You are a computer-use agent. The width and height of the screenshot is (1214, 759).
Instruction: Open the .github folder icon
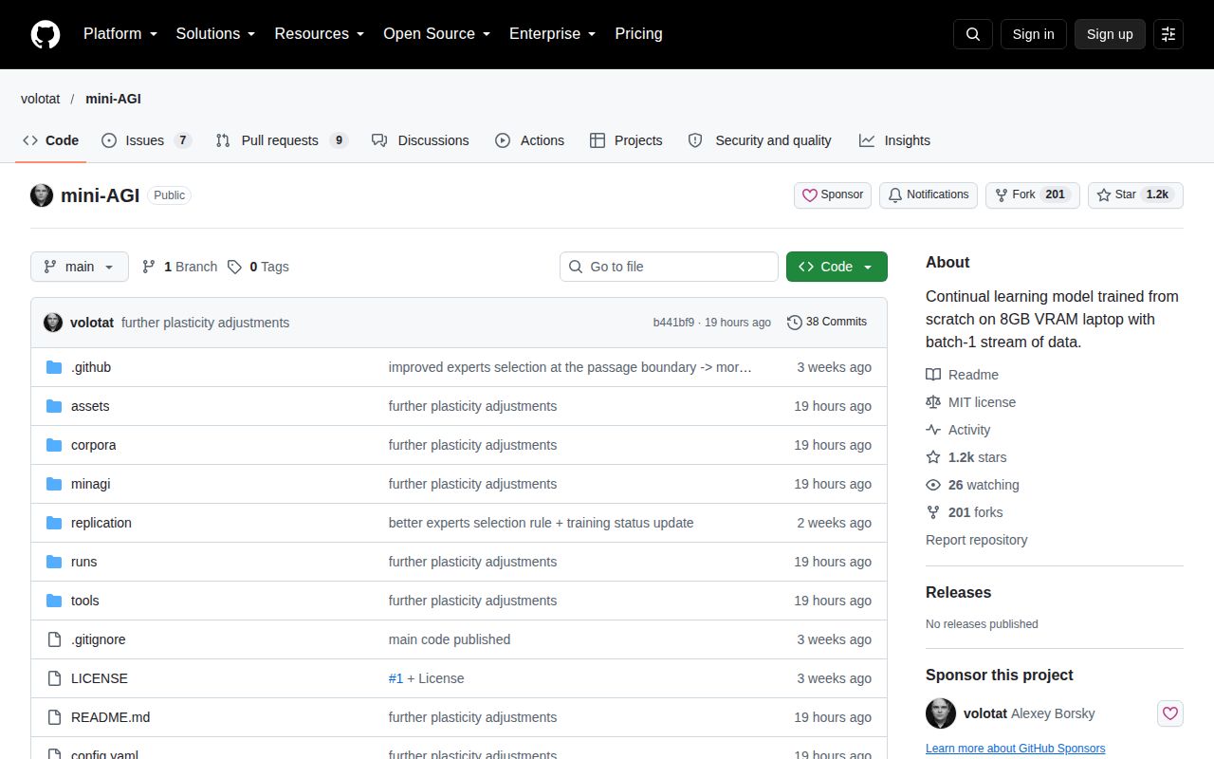[54, 367]
